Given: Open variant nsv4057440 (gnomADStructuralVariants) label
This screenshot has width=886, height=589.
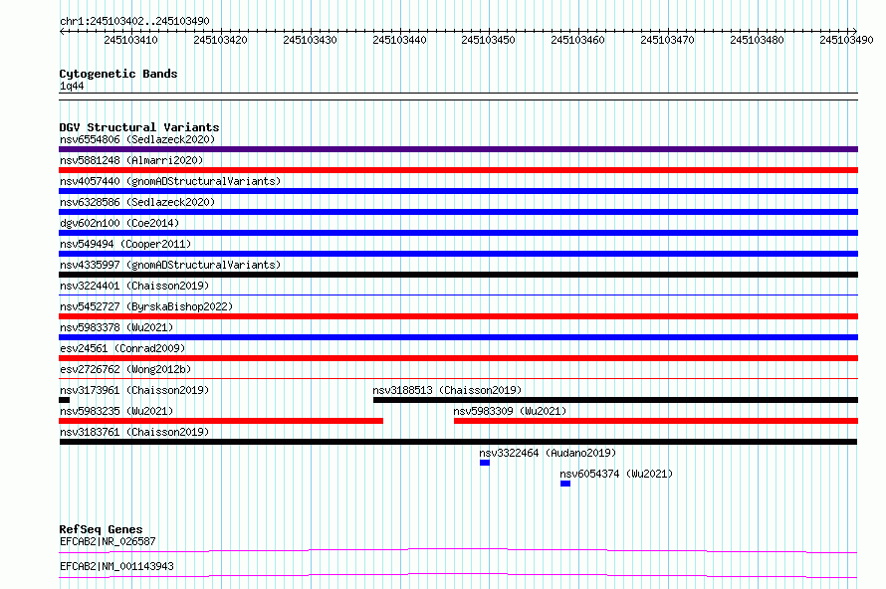Looking at the screenshot, I should pyautogui.click(x=170, y=181).
